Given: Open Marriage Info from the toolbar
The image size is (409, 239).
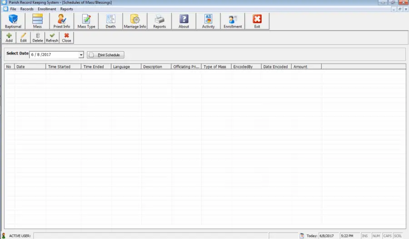Looking at the screenshot, I should pyautogui.click(x=135, y=21).
